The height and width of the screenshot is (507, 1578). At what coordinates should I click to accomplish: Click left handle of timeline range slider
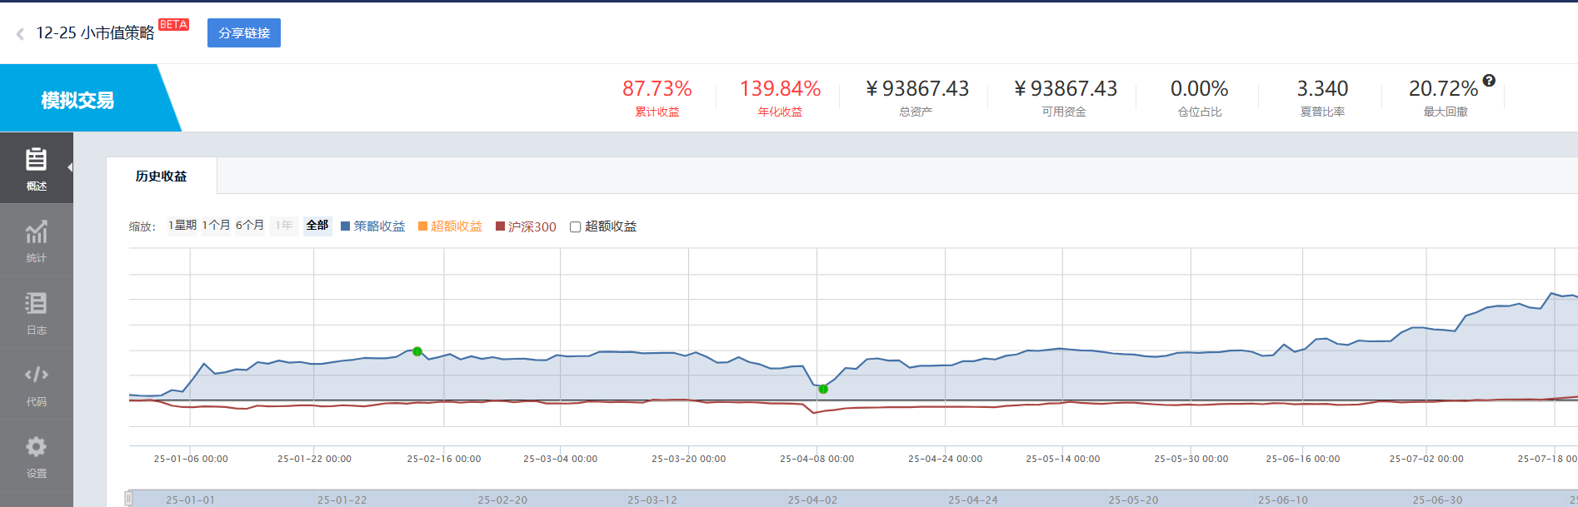pyautogui.click(x=129, y=499)
